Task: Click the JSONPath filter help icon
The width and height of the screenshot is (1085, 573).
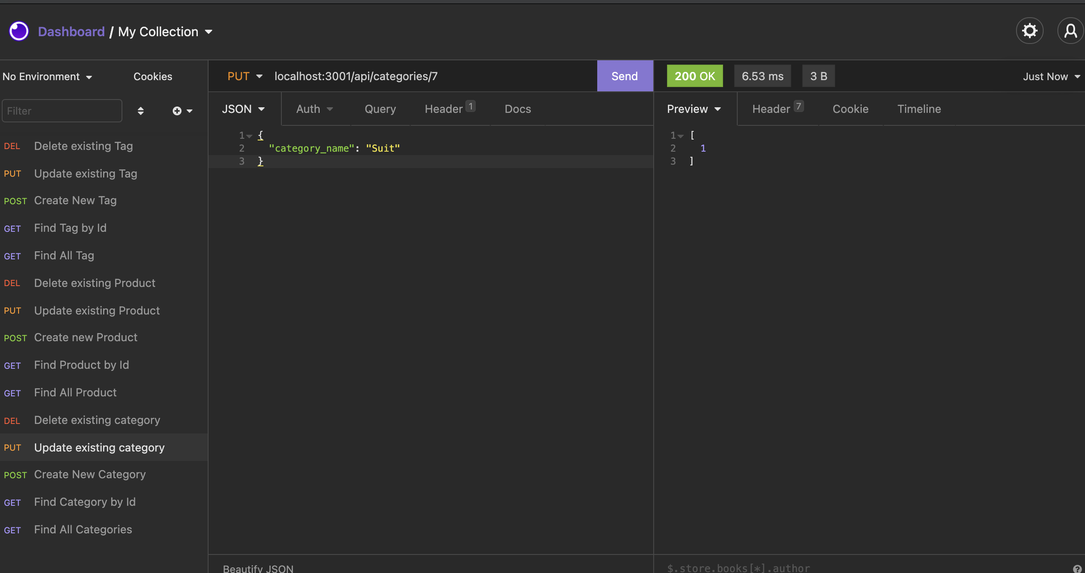Action: [x=1076, y=568]
